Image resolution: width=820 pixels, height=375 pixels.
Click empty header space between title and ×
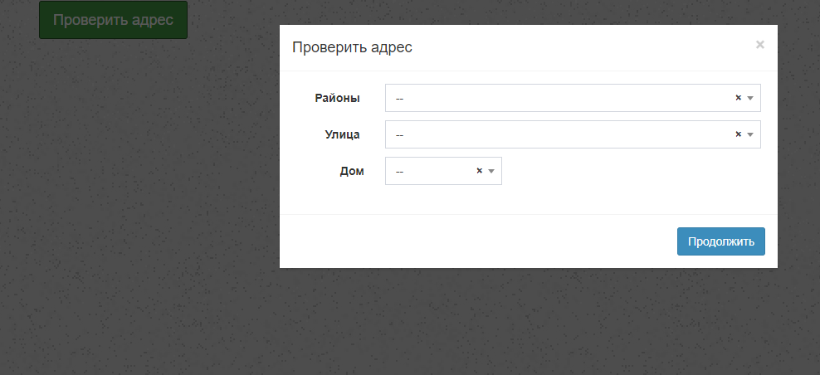(581, 47)
